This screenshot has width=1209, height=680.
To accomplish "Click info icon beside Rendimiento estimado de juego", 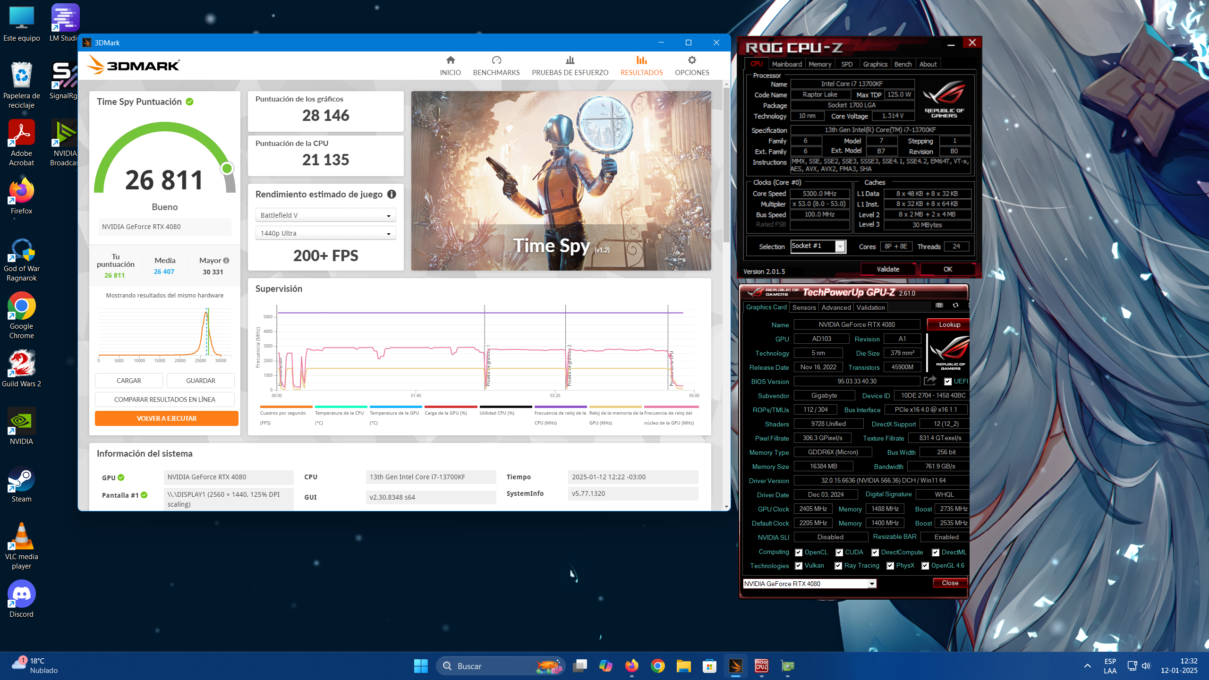I will (x=392, y=194).
